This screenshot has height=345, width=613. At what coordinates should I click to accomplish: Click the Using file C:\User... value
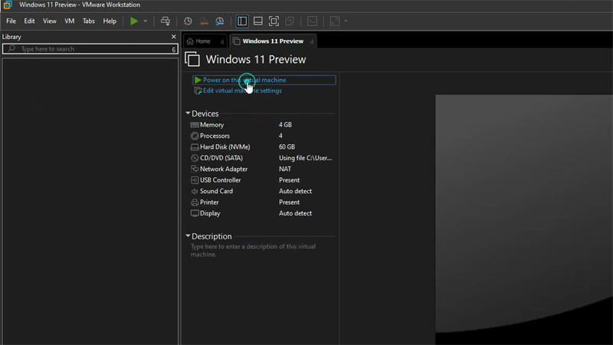(x=305, y=158)
